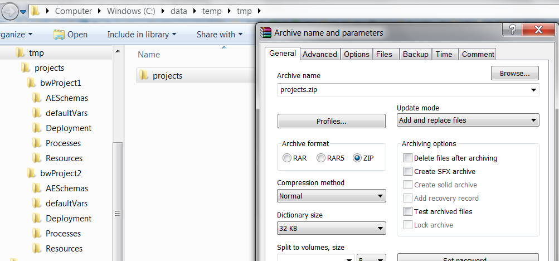The width and height of the screenshot is (559, 261).
Task: Click the archive name text field
Action: point(408,90)
